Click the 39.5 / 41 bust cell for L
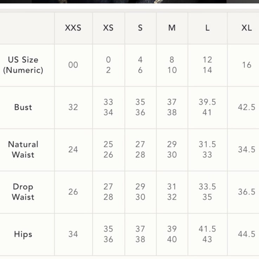This screenshot has height=259, width=259. click(x=207, y=107)
